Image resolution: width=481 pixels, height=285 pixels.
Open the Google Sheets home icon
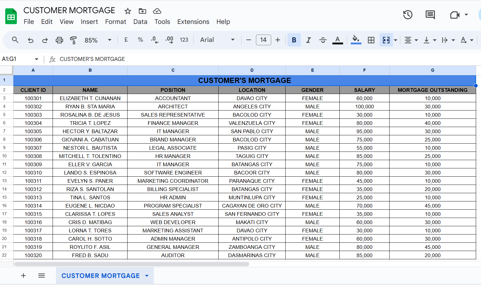click(x=11, y=16)
